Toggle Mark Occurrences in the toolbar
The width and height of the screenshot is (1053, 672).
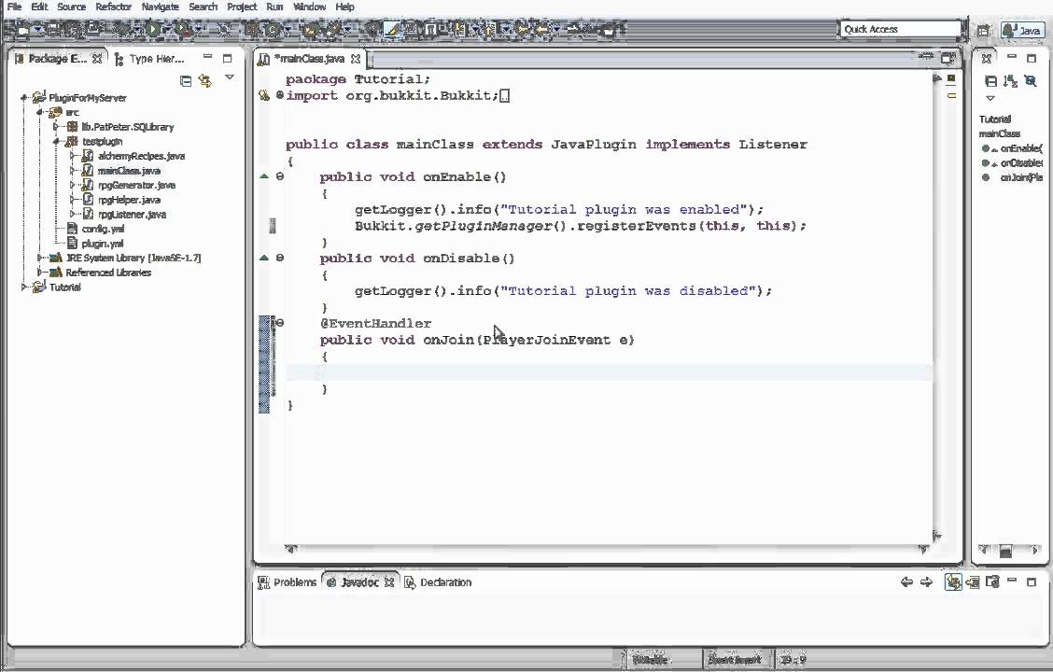[391, 30]
